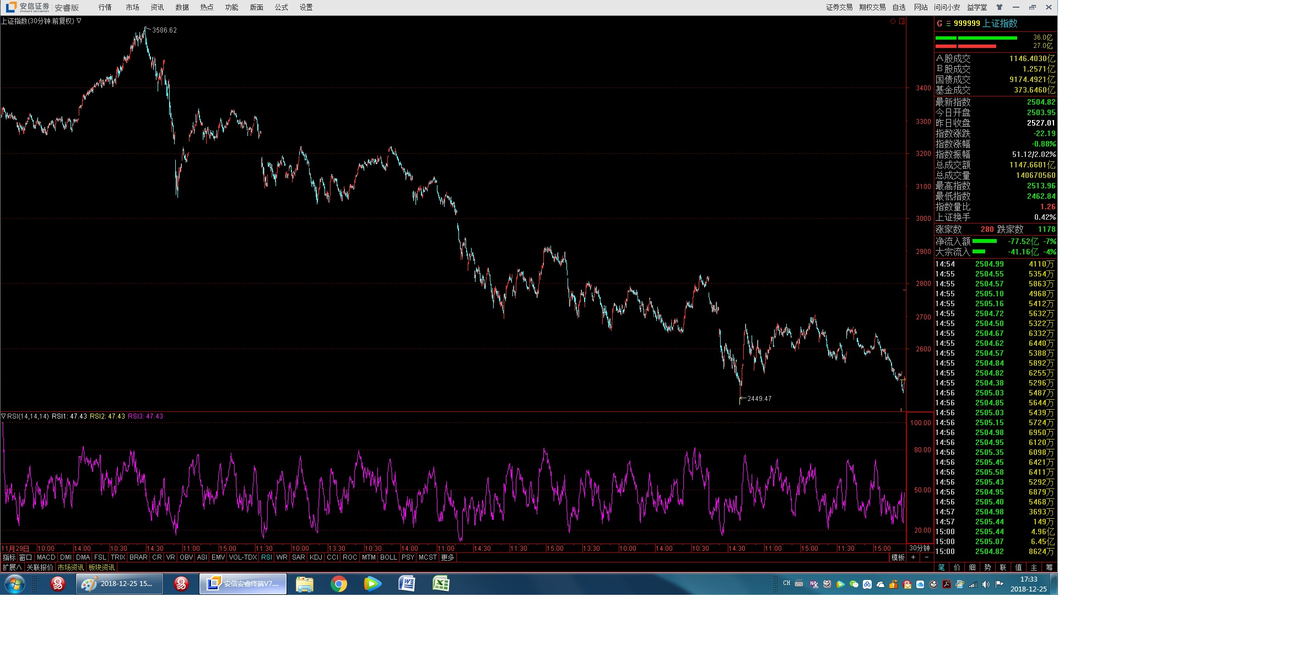Click the 期权交易 link
This screenshot has width=1302, height=651.
pos(872,7)
